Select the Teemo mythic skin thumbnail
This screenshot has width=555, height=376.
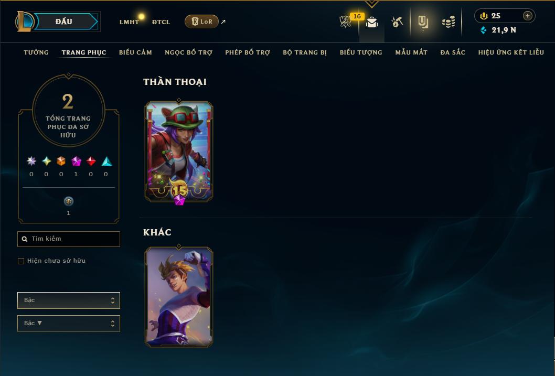click(179, 152)
